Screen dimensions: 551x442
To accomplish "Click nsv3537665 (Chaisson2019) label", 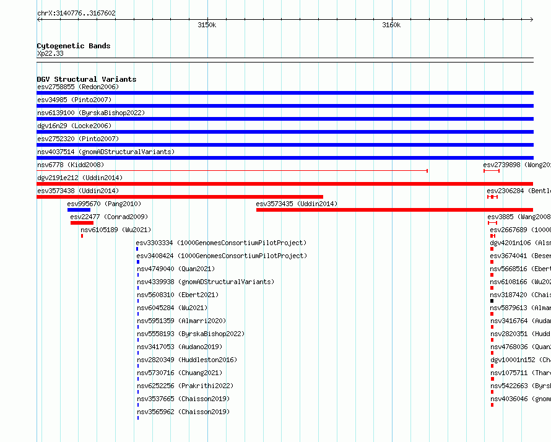I will pos(183,399).
